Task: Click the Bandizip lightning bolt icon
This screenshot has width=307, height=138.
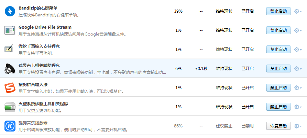Action: [10, 11]
